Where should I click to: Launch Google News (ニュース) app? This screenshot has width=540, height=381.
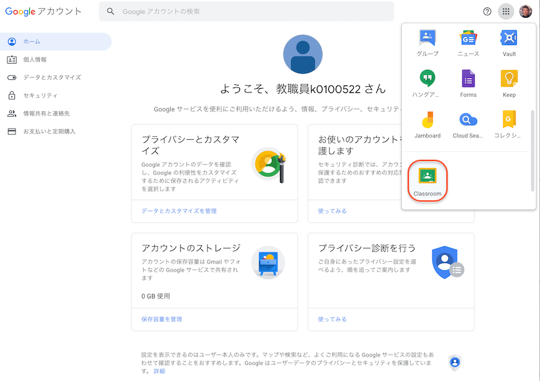click(468, 43)
